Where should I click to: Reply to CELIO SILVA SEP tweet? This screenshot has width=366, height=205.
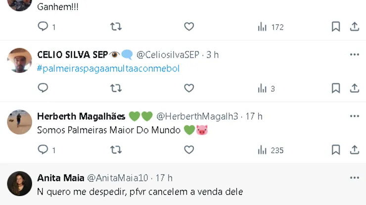click(43, 88)
